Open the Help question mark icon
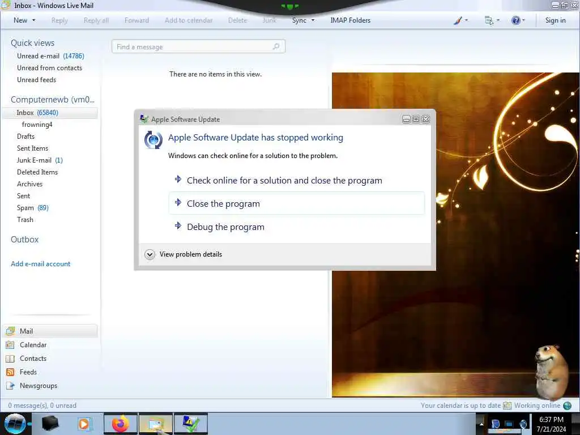 coord(515,20)
